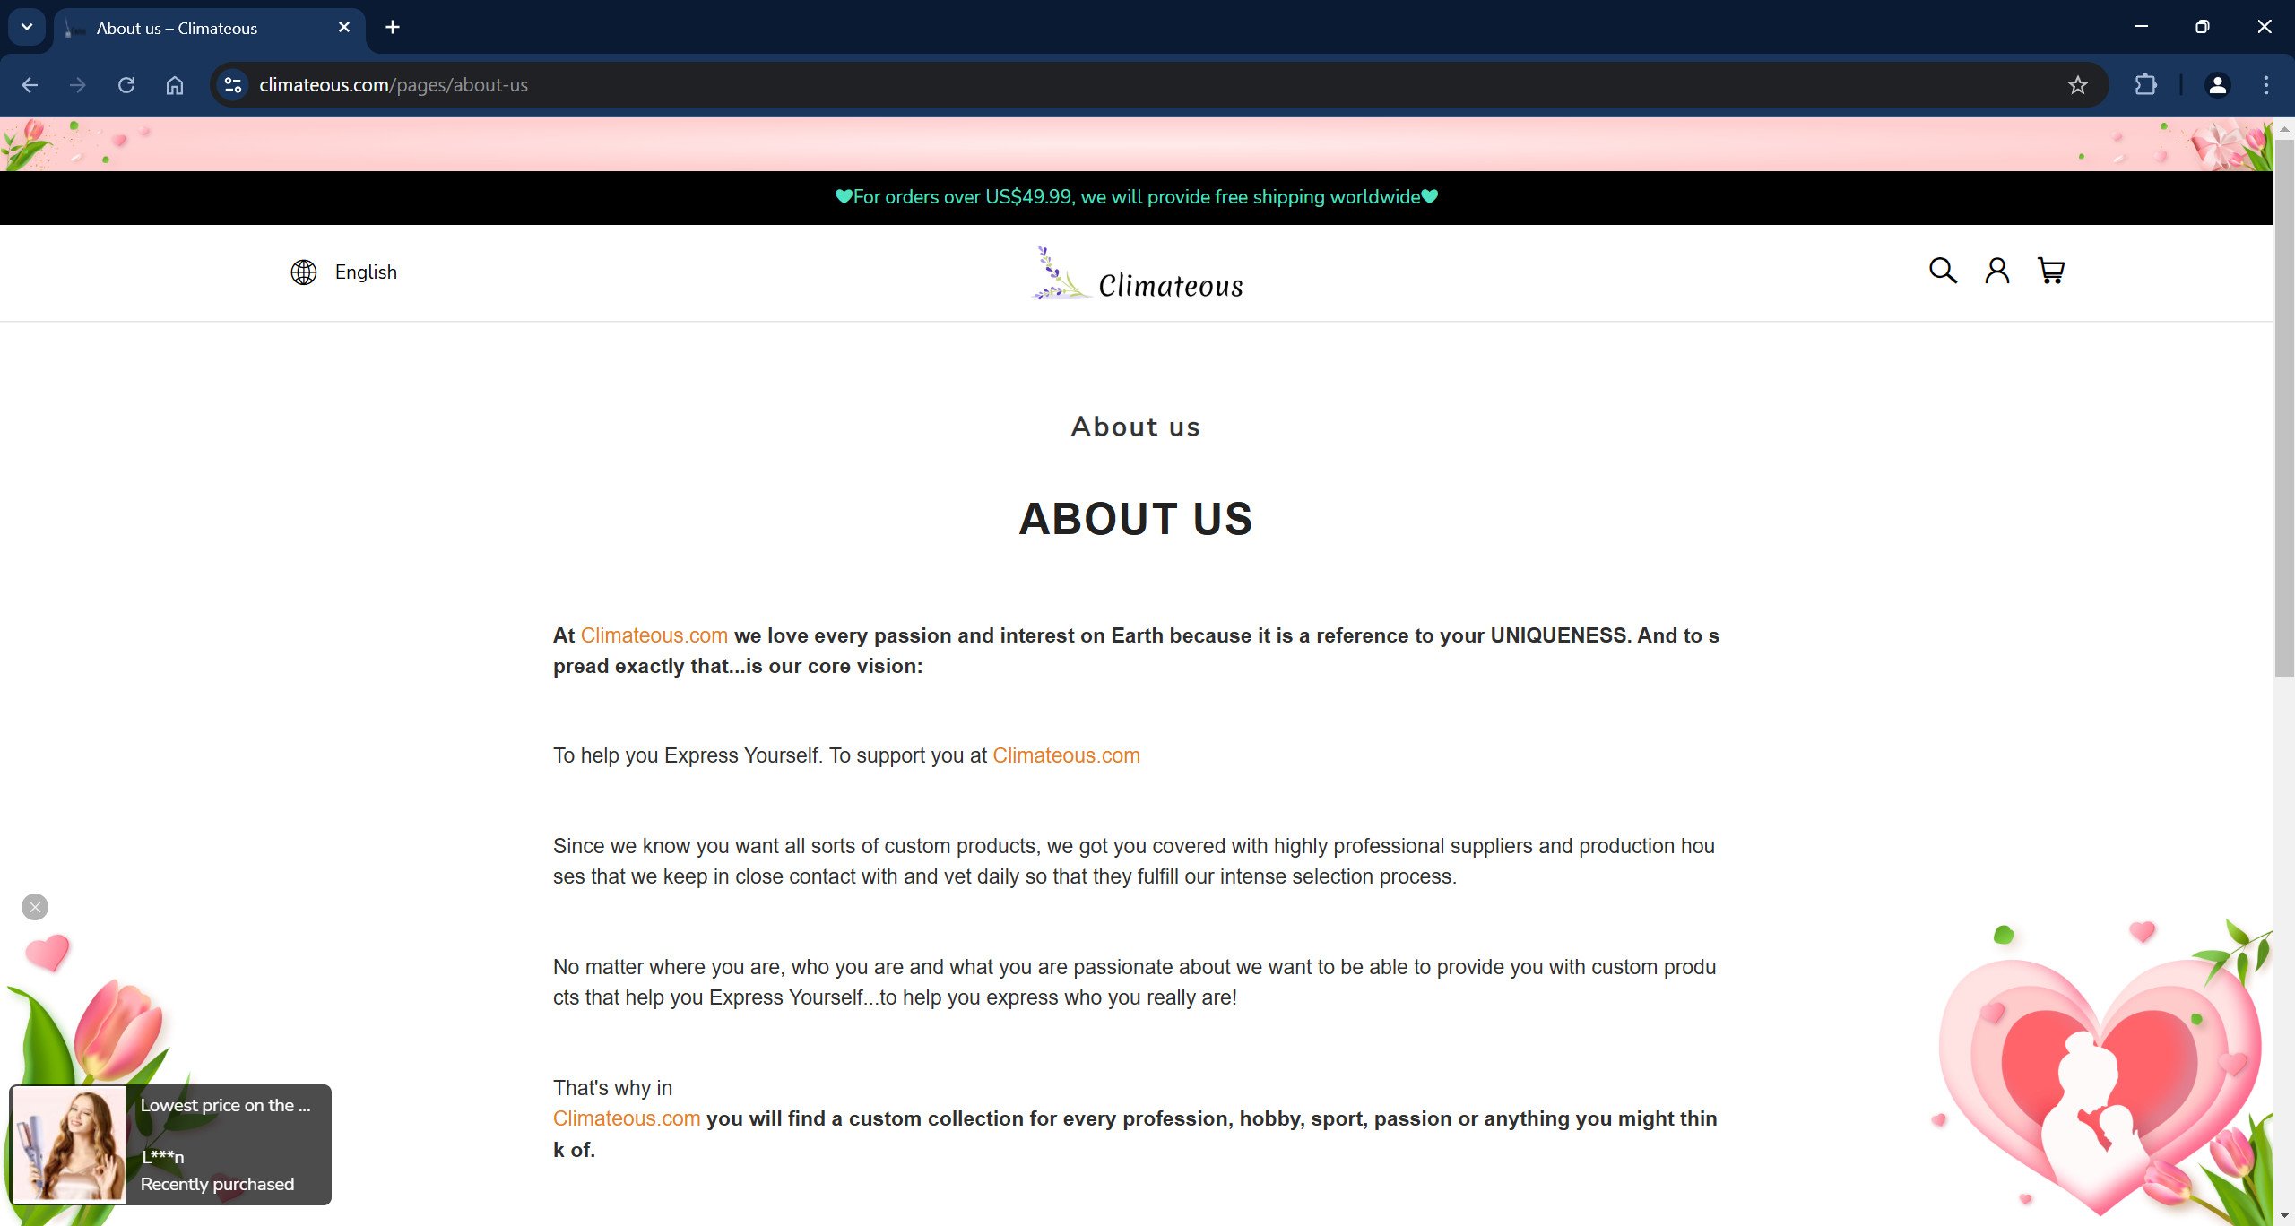2295x1226 pixels.
Task: View the shopping cart icon
Action: [x=2049, y=270]
